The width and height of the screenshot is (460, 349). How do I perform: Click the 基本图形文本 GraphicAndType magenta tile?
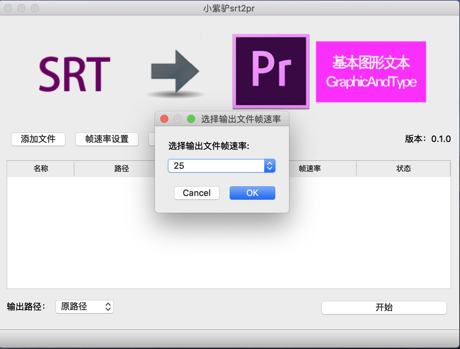point(371,72)
